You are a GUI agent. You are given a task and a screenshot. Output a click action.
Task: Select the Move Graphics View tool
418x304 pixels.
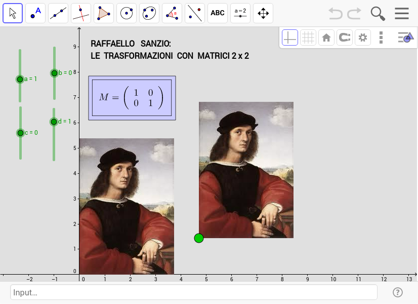[263, 13]
